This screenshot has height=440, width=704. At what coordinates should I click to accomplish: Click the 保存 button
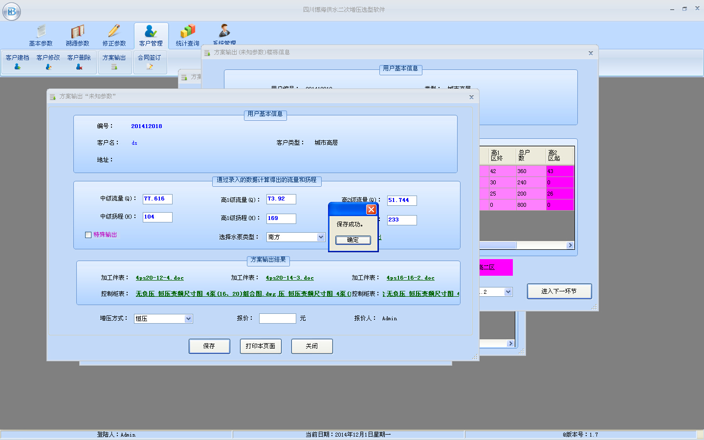[x=209, y=346]
